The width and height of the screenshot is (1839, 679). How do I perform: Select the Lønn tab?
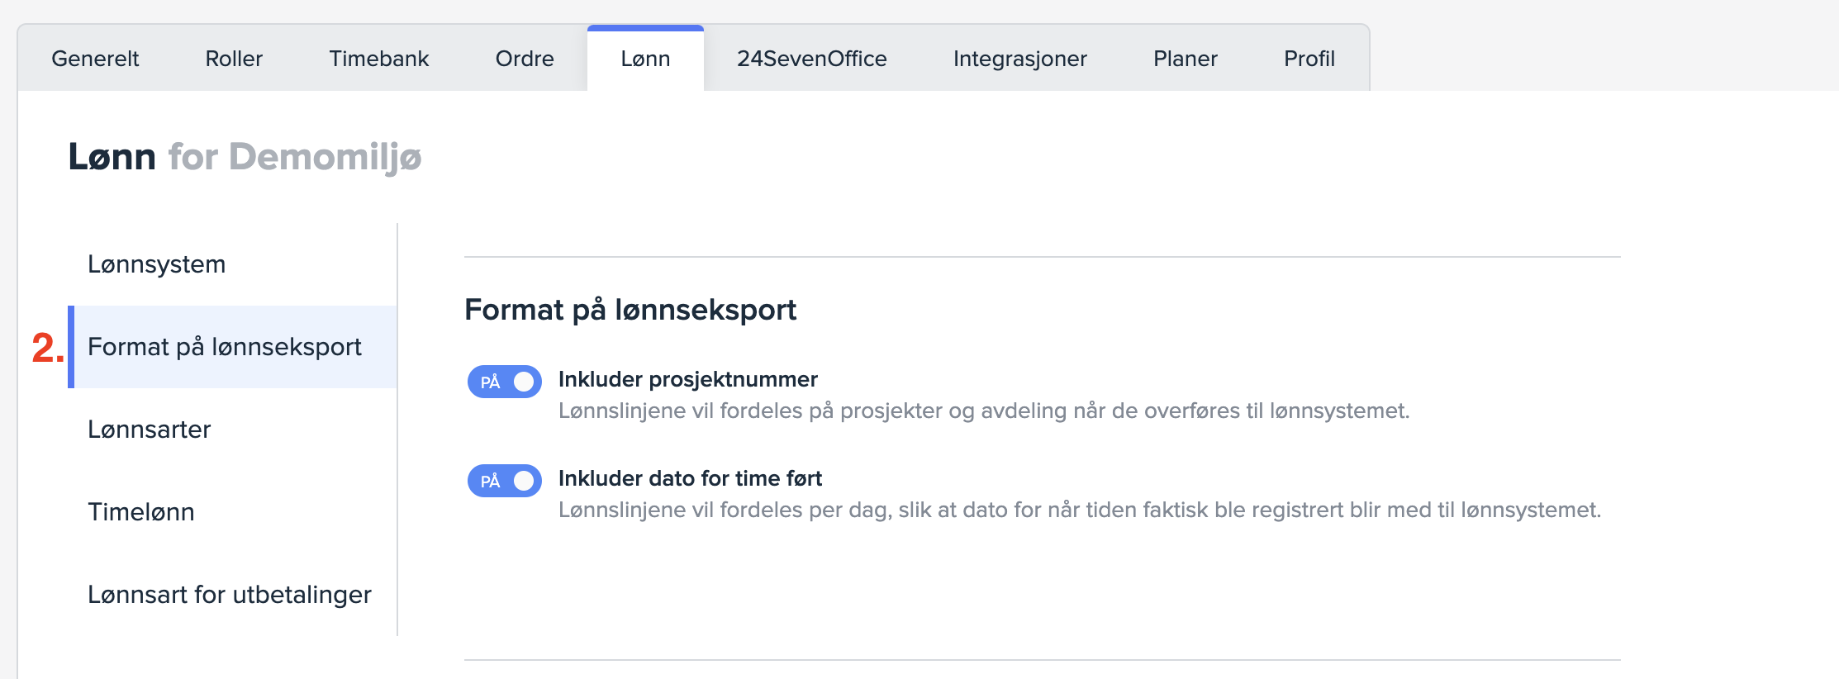click(x=645, y=59)
